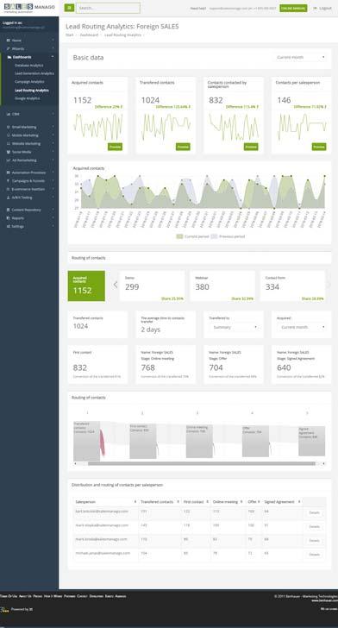Click Preview on Contacts per salesperson card

pyautogui.click(x=319, y=147)
